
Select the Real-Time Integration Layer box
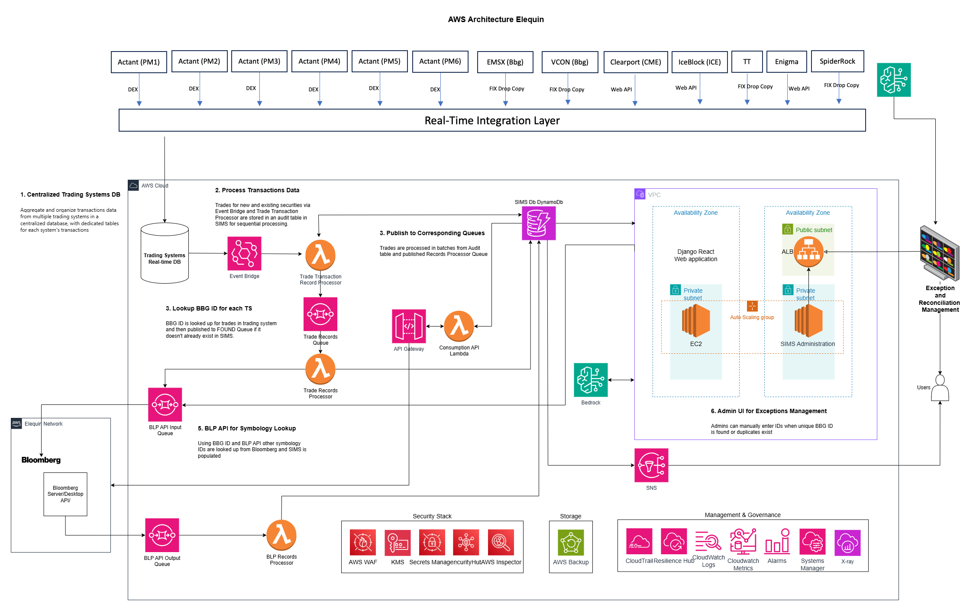[x=492, y=120]
